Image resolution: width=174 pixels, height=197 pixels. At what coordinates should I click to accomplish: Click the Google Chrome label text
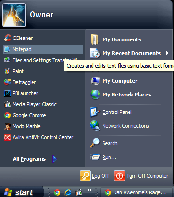point(29,115)
